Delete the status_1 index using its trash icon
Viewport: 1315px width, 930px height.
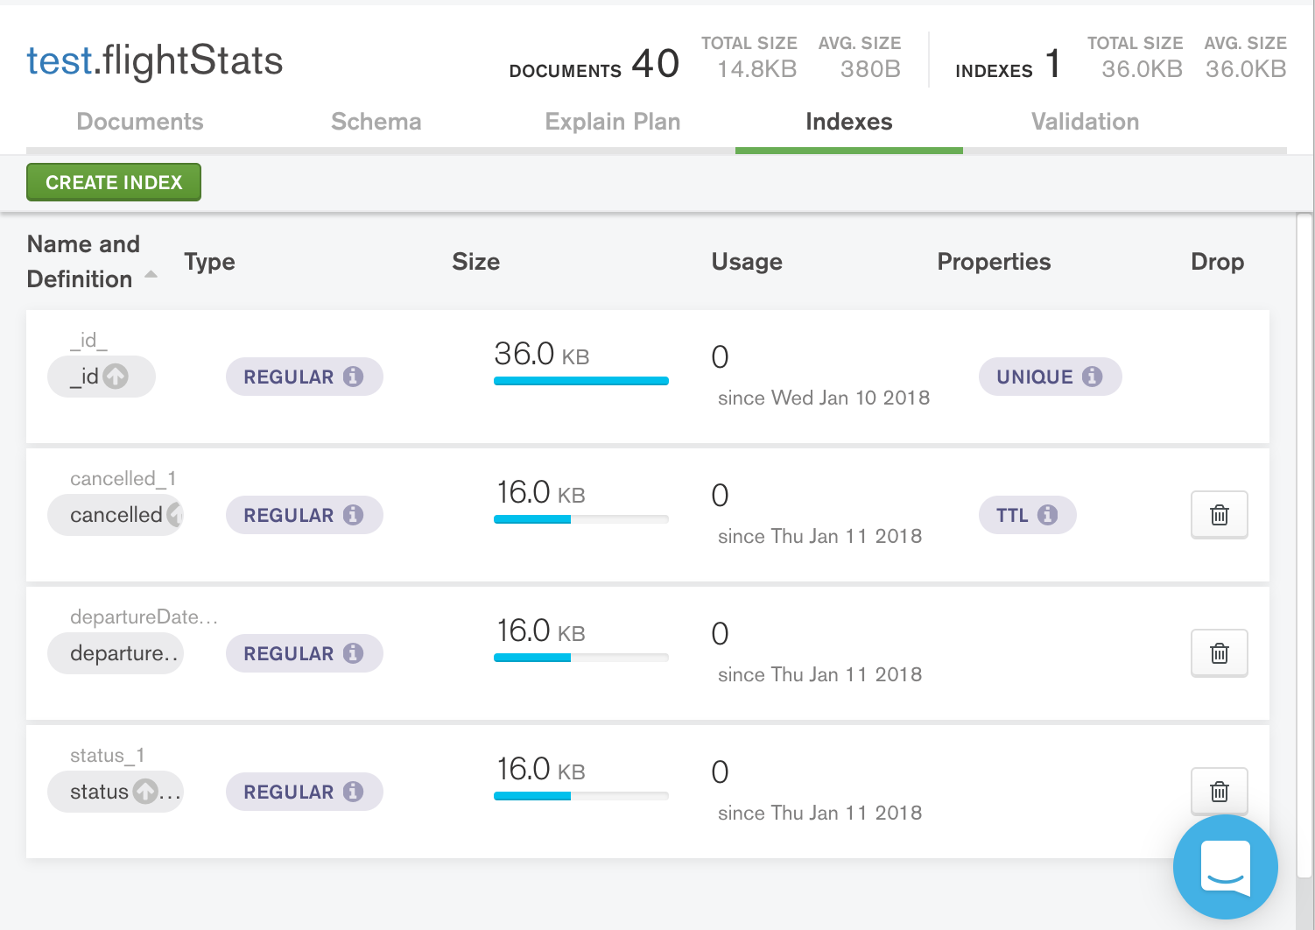[x=1219, y=791]
